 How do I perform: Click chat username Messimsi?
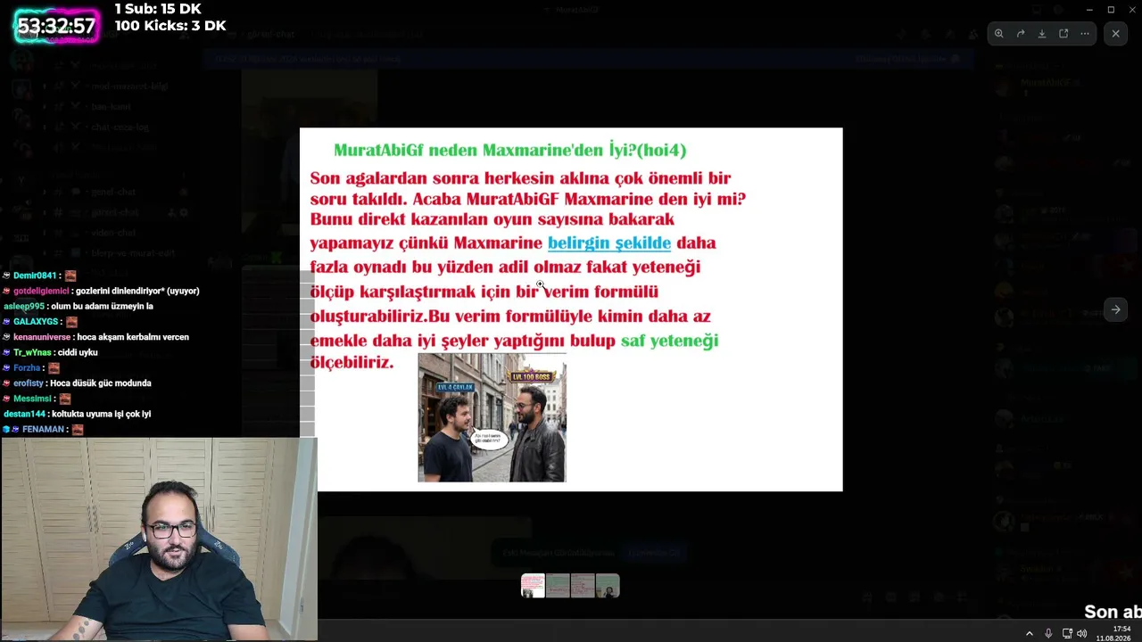pos(32,399)
